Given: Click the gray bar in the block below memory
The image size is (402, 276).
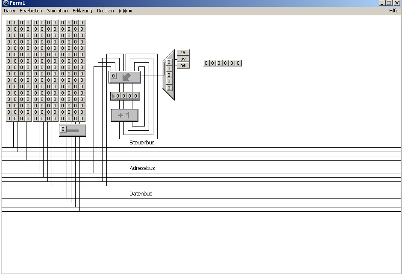Looking at the screenshot, I should pyautogui.click(x=76, y=130).
